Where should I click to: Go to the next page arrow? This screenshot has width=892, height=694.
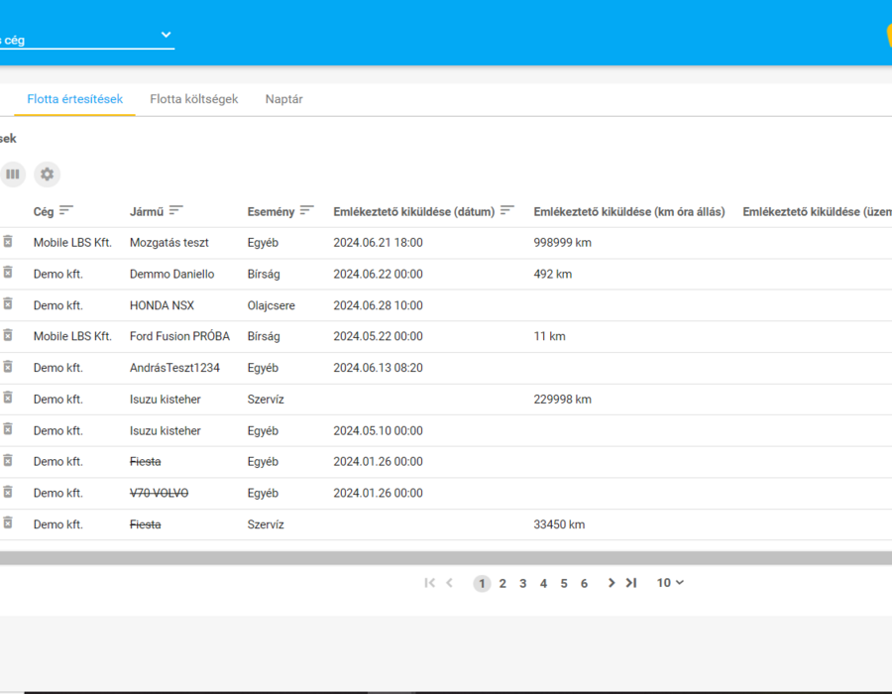(x=611, y=583)
